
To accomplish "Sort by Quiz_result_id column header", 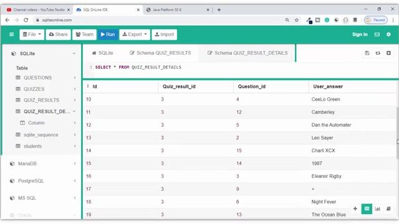I will coord(179,86).
